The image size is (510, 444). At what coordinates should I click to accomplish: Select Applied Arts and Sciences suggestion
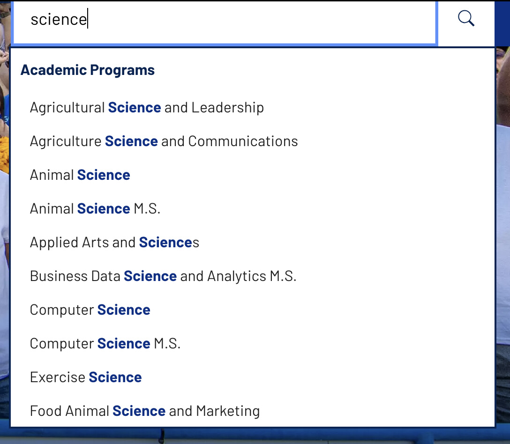pyautogui.click(x=114, y=243)
